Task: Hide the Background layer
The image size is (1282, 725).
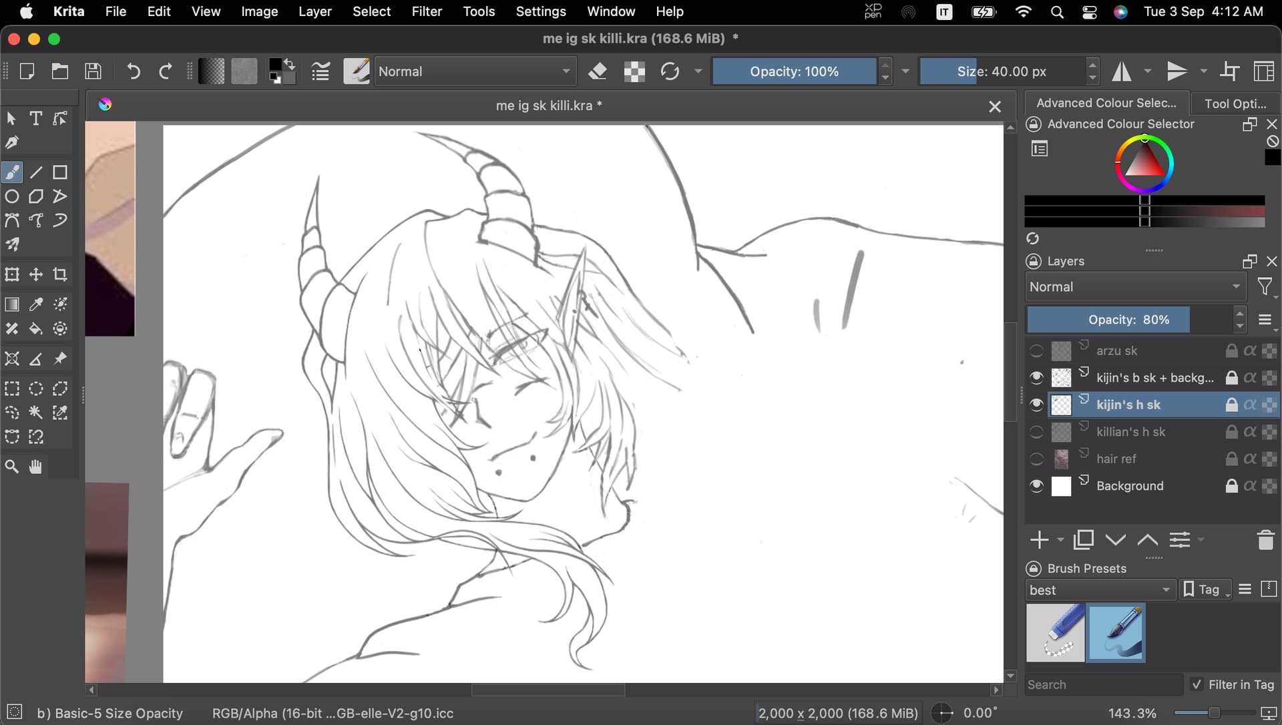Action: 1036,486
